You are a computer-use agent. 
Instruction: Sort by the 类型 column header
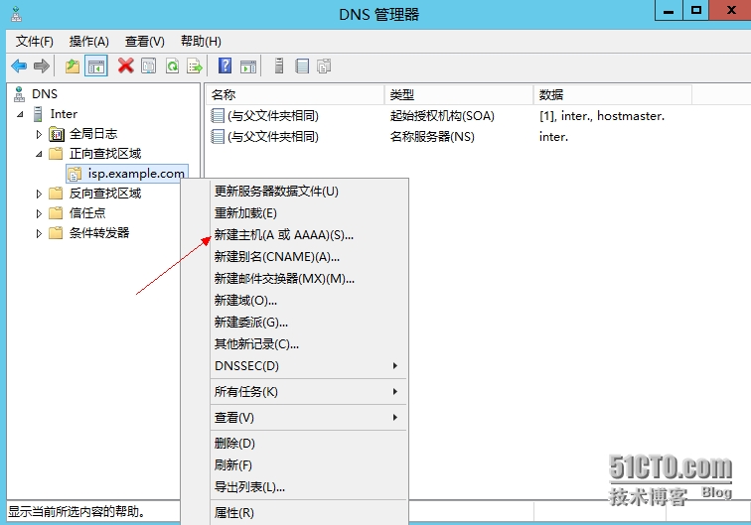[x=459, y=94]
